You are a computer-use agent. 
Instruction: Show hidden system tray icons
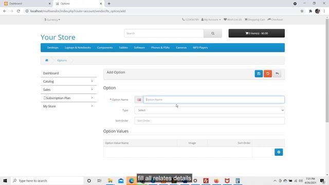click(x=275, y=180)
